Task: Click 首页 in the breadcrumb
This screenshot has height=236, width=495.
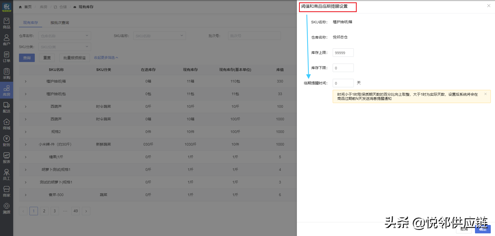Action: (28, 7)
